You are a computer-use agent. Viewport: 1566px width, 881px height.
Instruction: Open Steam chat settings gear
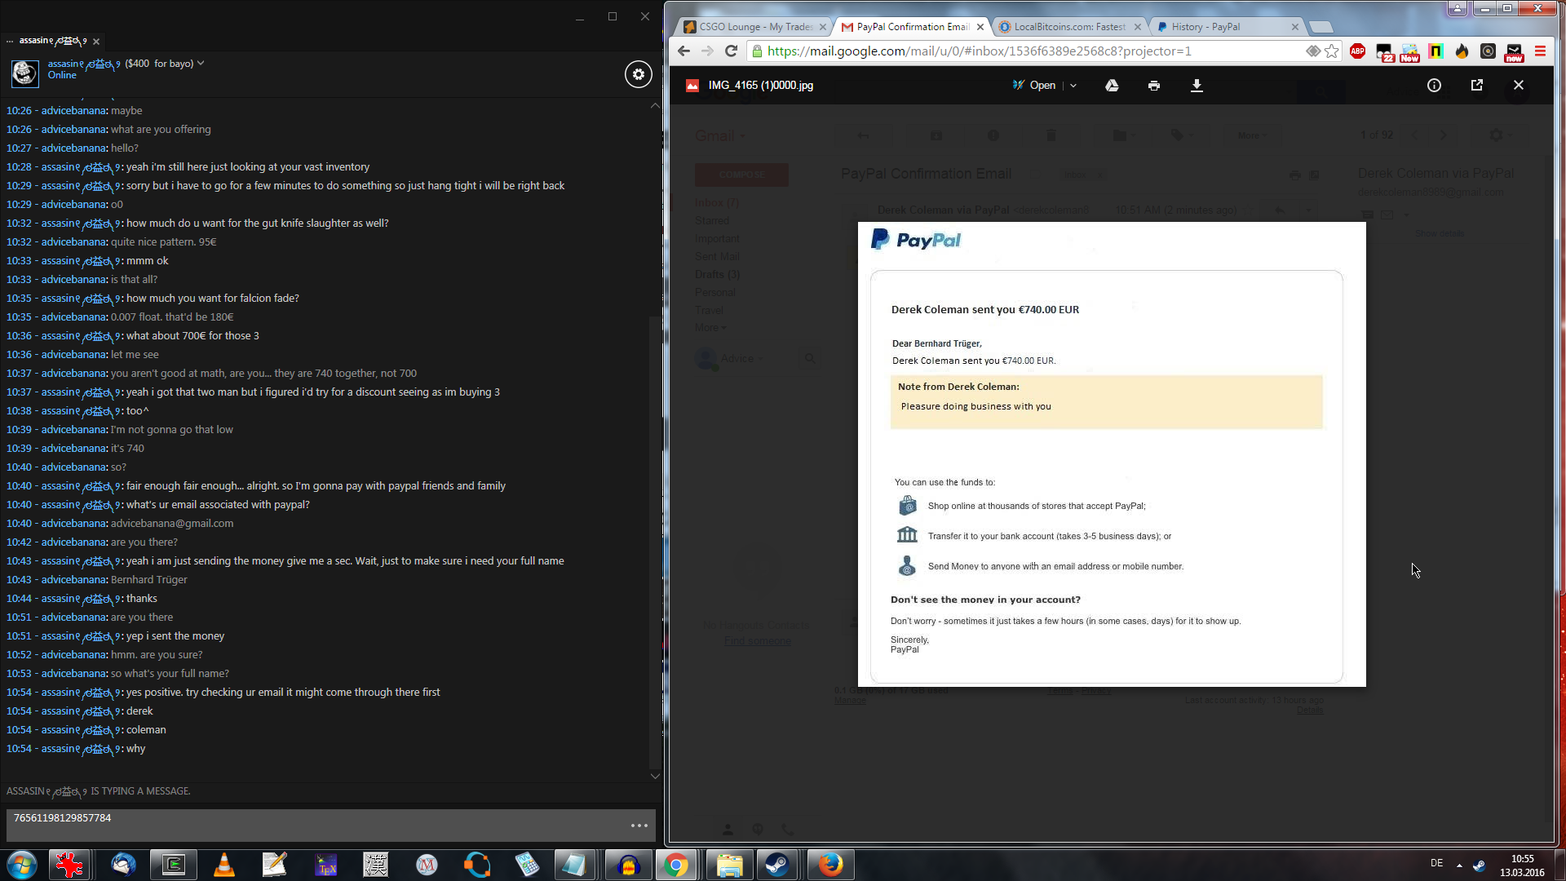click(639, 74)
